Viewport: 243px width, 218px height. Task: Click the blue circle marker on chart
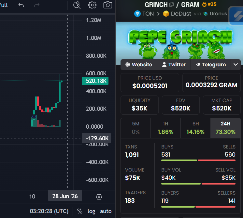tap(34, 117)
